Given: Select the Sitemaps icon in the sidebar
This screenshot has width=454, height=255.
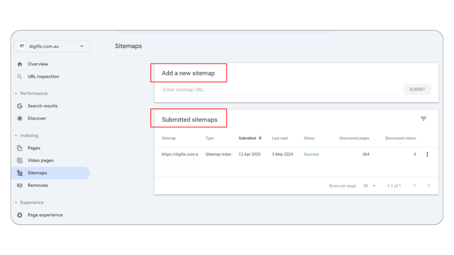Looking at the screenshot, I should [20, 173].
